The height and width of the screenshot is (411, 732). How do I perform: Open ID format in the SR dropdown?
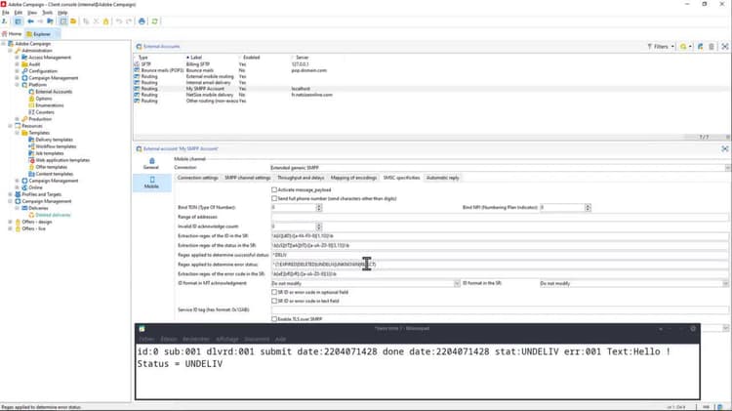coord(725,283)
